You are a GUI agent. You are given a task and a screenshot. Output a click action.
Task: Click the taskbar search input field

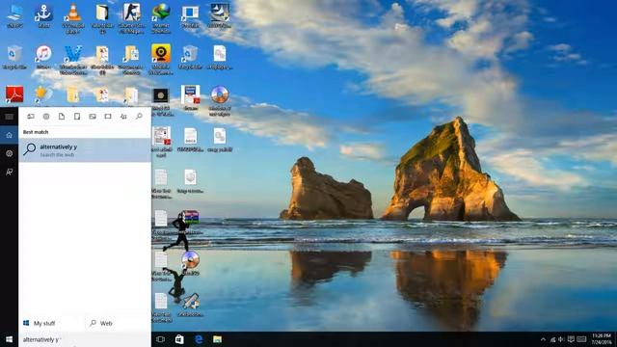click(x=85, y=339)
